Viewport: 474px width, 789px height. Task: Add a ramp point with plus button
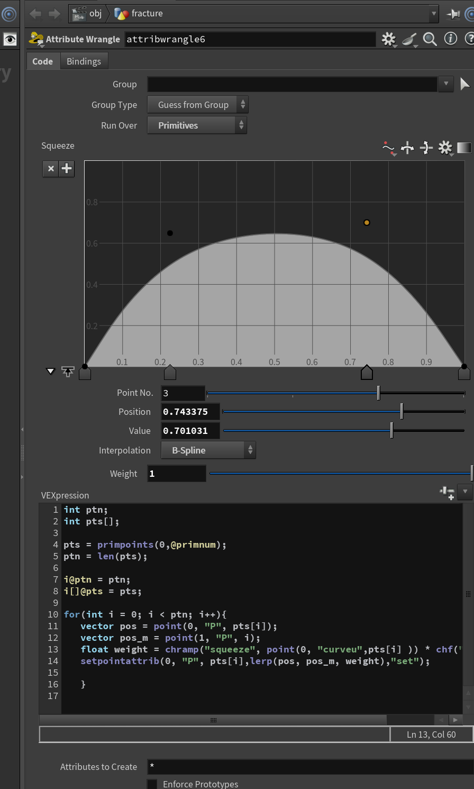click(x=67, y=168)
